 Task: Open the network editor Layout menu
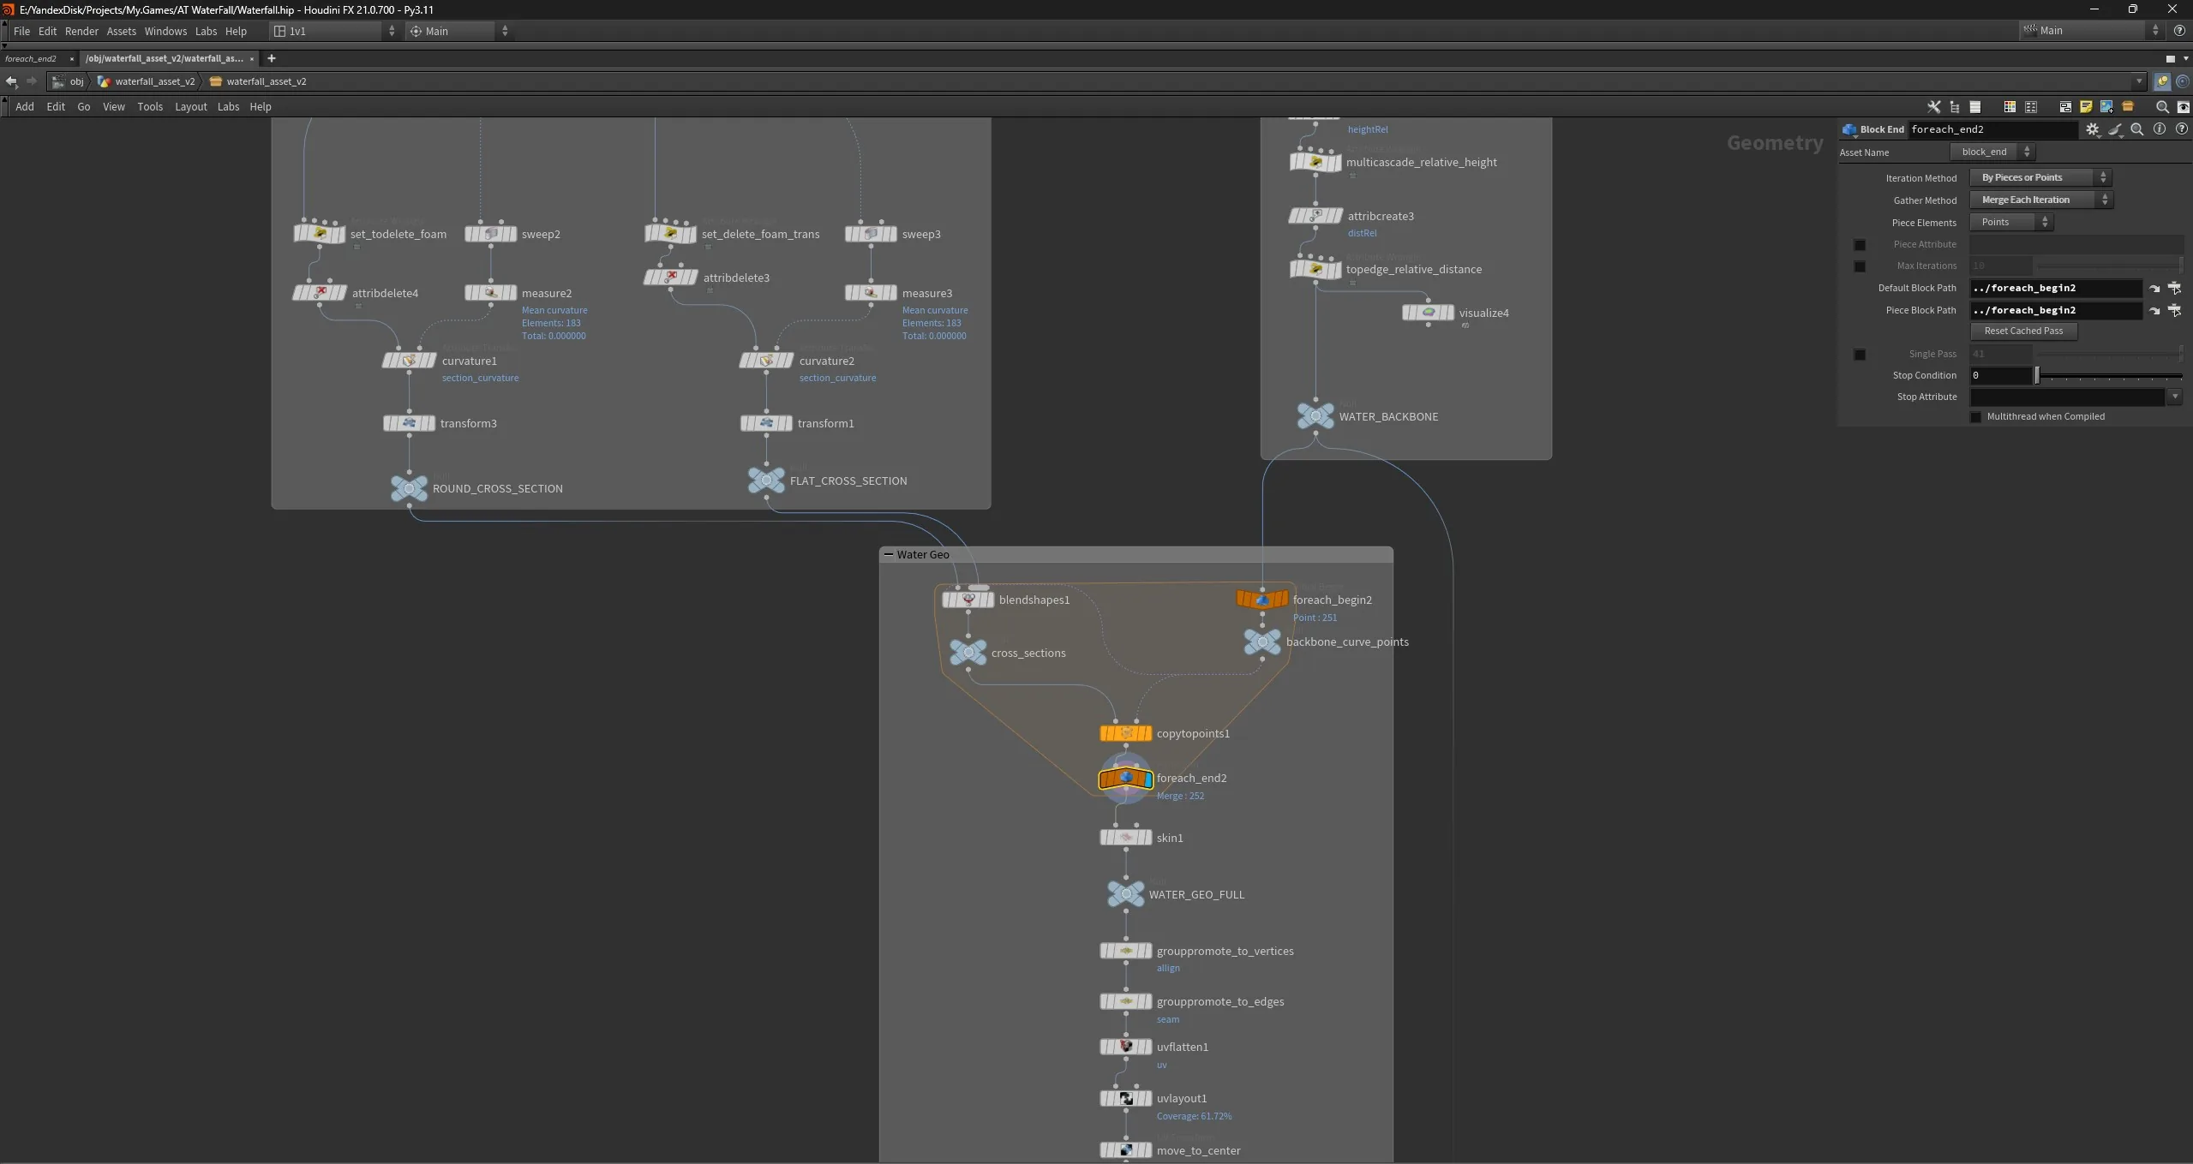(190, 107)
